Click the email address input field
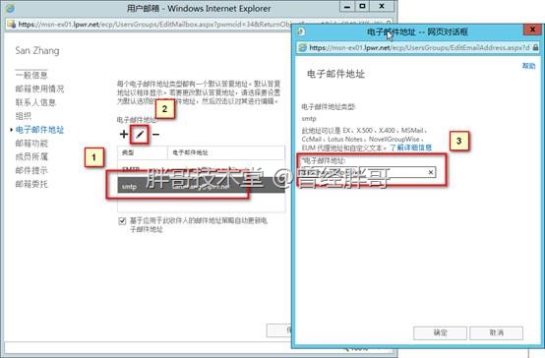545x358 pixels. [x=368, y=172]
